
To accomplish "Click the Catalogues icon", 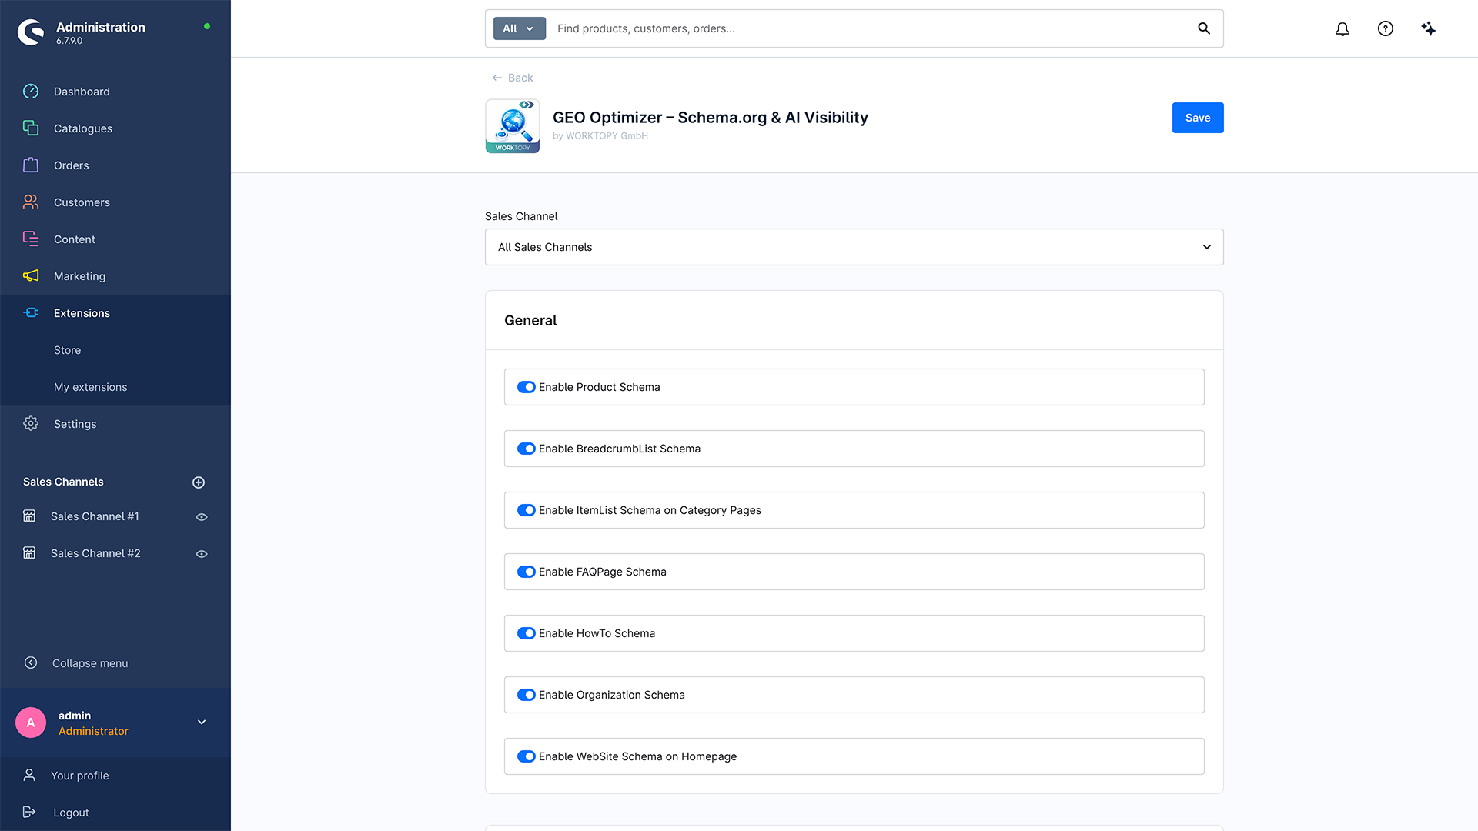I will tap(31, 128).
